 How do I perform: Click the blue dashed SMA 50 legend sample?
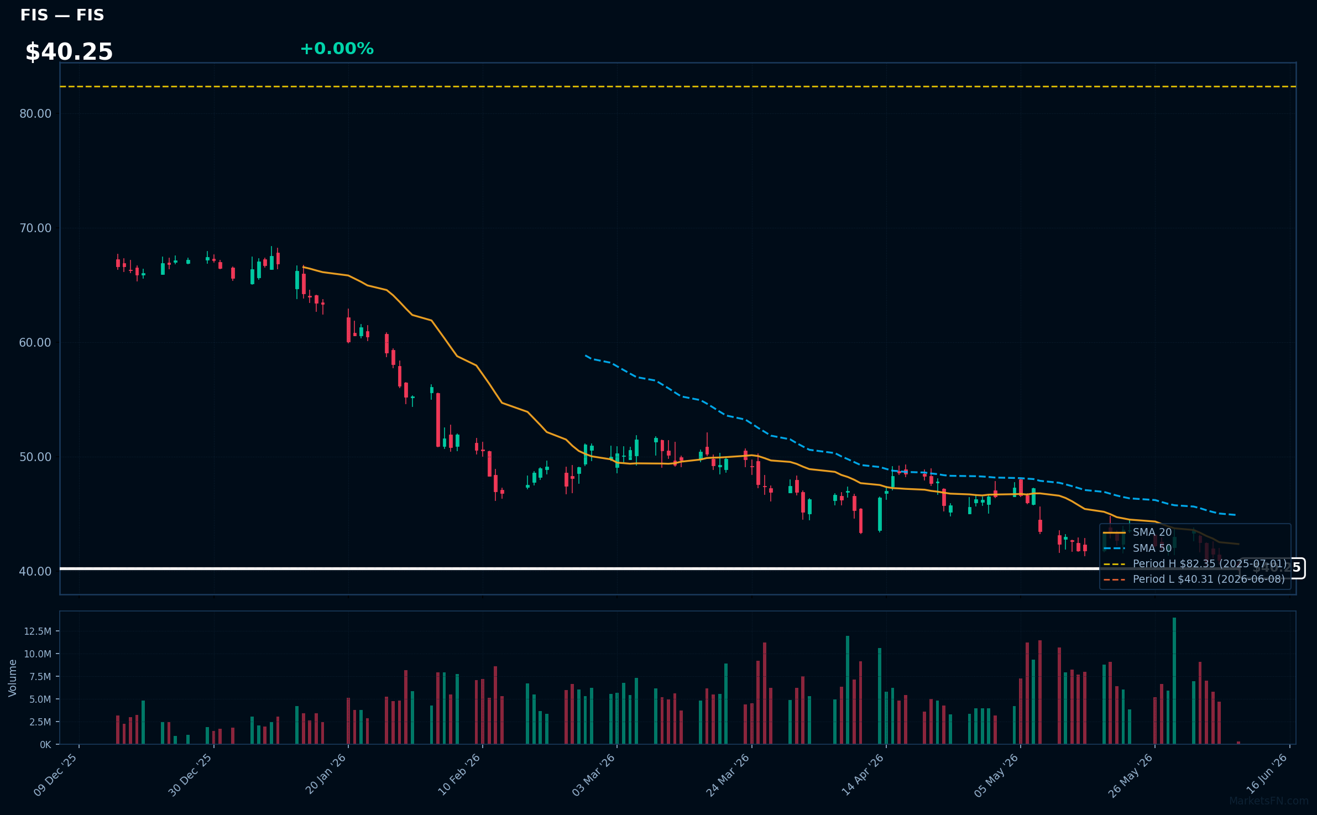click(x=1114, y=548)
